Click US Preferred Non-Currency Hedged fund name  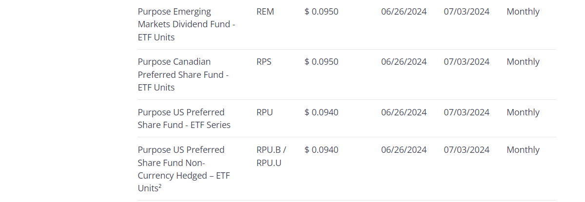pyautogui.click(x=183, y=168)
